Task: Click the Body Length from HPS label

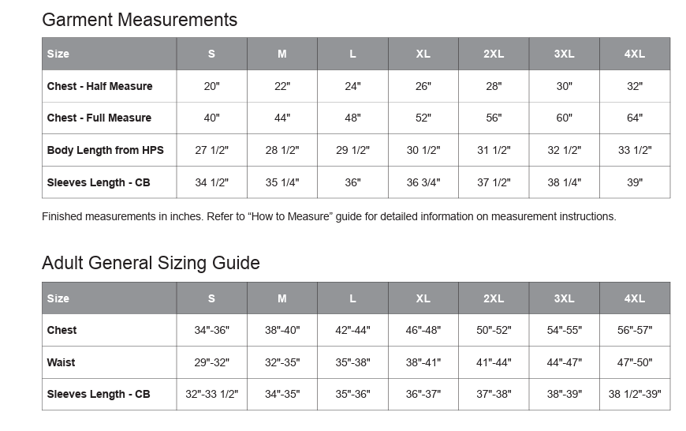Action: coord(105,150)
